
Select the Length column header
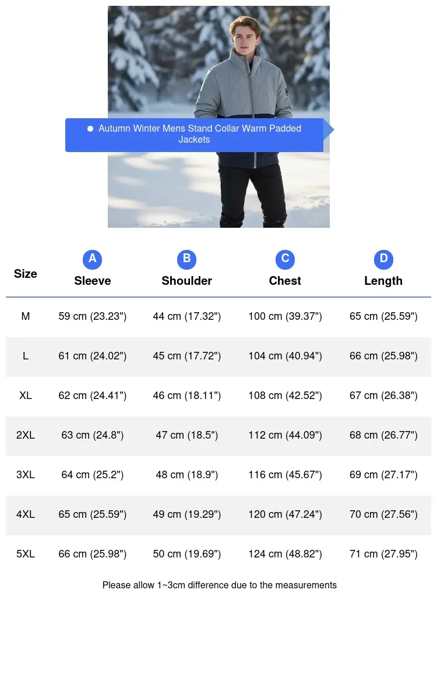pos(383,281)
